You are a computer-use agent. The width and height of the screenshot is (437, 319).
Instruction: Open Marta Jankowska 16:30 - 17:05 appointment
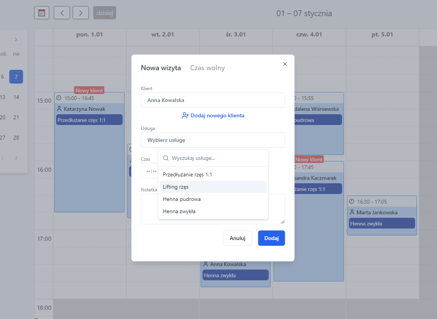(x=382, y=215)
